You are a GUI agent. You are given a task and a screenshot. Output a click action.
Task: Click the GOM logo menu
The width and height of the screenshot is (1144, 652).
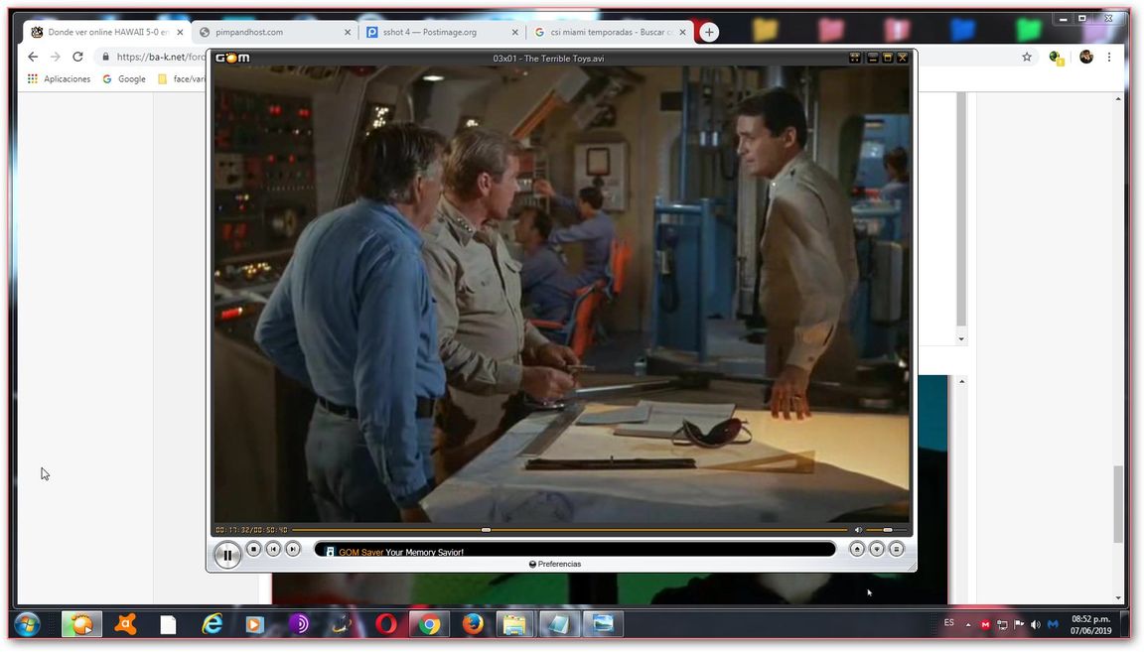[233, 58]
